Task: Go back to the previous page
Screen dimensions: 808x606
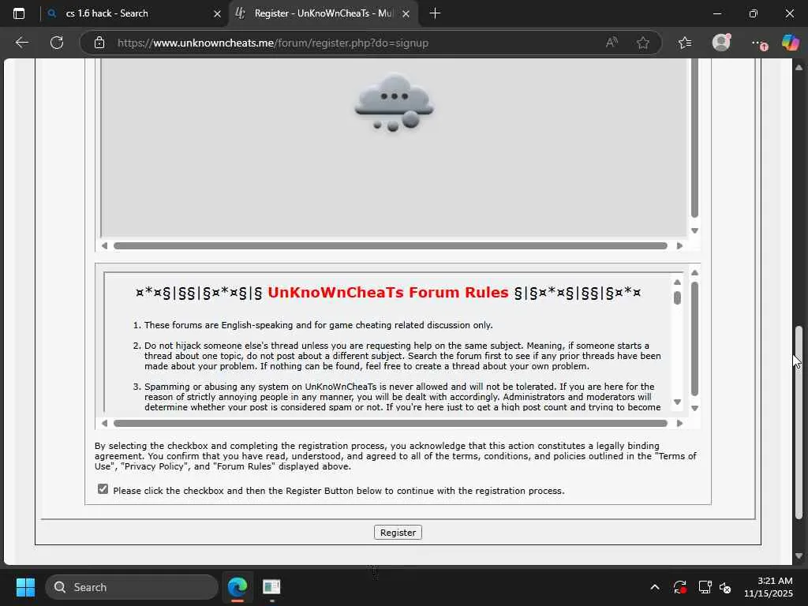Action: pyautogui.click(x=21, y=43)
